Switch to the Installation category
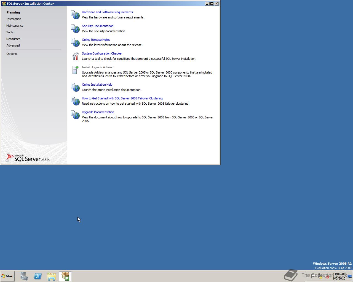 14,19
